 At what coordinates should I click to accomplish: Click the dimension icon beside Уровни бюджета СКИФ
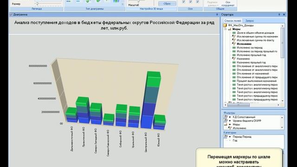[226, 121]
